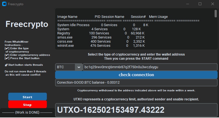Click the UTXO description sentence
The width and height of the screenshot is (219, 118).
coord(136,99)
